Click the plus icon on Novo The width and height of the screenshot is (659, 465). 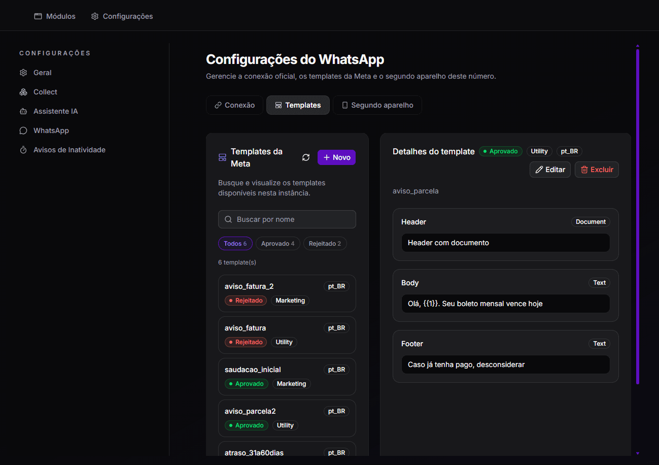[327, 157]
